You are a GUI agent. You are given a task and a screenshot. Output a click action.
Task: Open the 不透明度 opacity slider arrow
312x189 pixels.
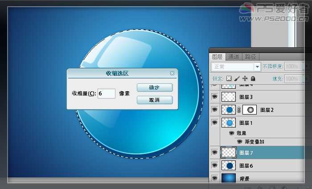(307, 66)
